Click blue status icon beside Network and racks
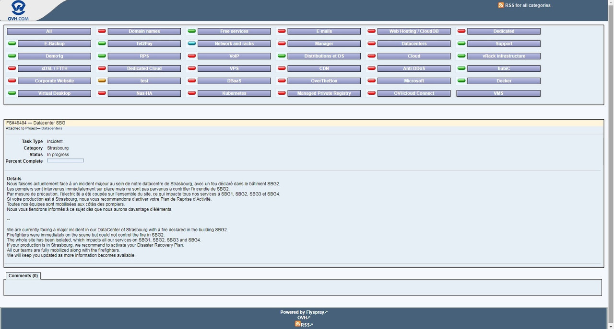Image resolution: width=614 pixels, height=329 pixels. pos(191,44)
